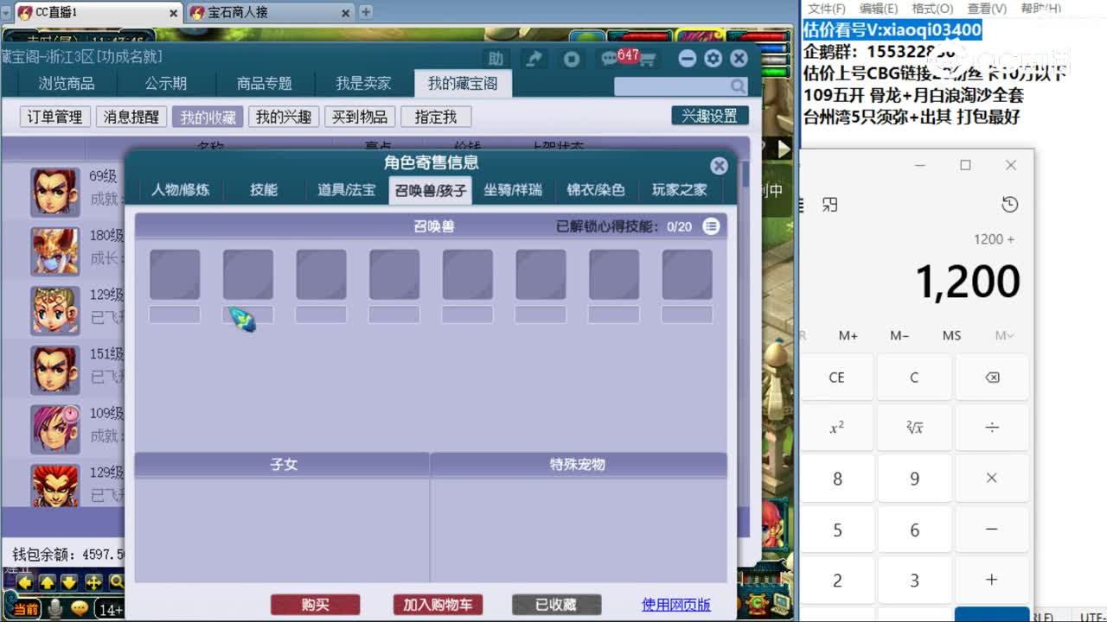
Task: Click the 加入购物车 button
Action: pos(437,605)
